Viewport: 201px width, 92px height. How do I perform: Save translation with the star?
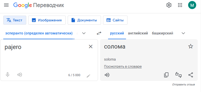[191, 46]
